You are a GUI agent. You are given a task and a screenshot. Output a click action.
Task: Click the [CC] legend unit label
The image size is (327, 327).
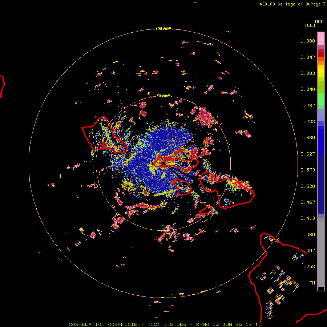[x=310, y=25]
